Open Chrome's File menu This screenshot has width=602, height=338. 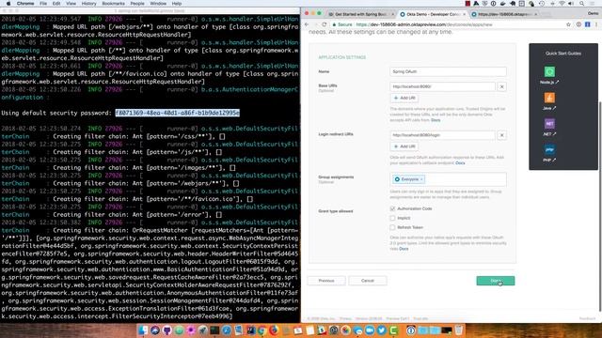(43, 4)
